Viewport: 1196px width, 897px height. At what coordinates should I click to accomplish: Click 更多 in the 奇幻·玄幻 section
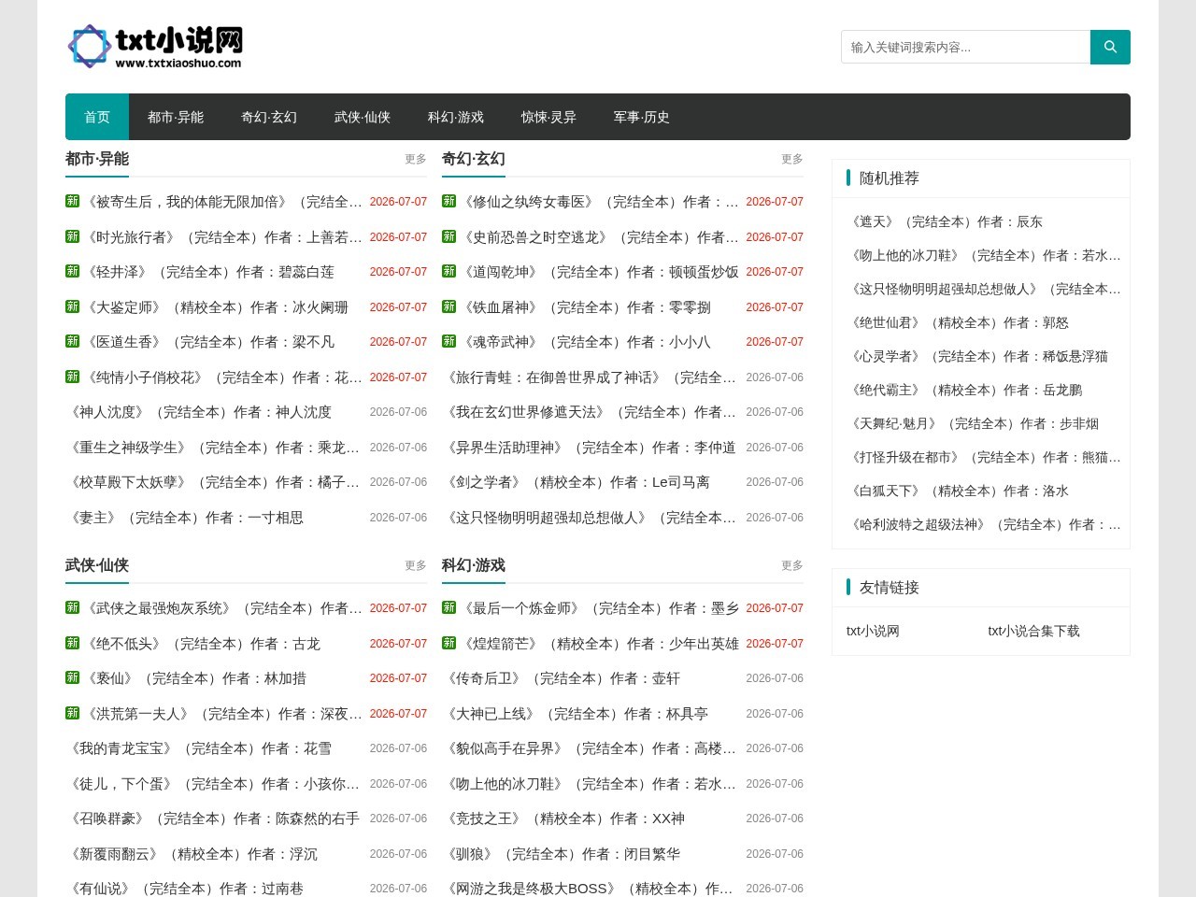coord(792,159)
